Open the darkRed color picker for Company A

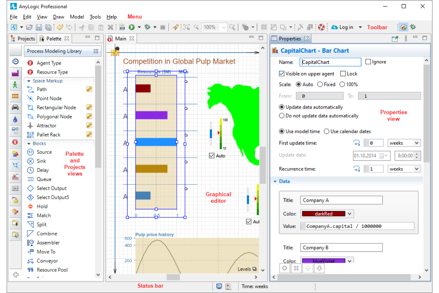(x=349, y=213)
